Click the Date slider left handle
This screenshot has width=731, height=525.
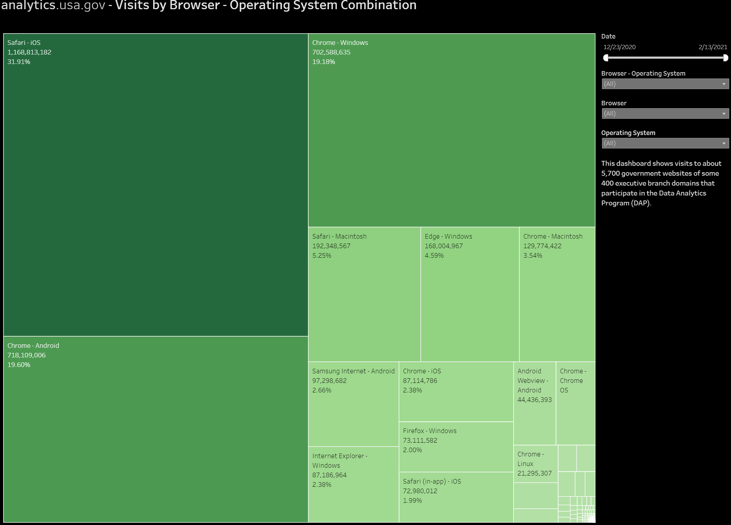coord(606,58)
